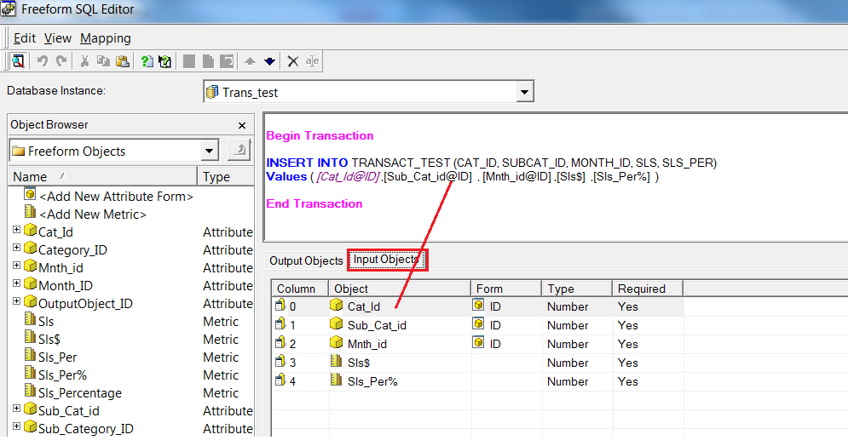Screen dimensions: 848x446
Task: Click the green question-mark document icon
Action: coord(147,61)
